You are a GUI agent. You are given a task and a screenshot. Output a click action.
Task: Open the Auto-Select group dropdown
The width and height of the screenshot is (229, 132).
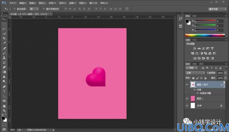(x=34, y=9)
